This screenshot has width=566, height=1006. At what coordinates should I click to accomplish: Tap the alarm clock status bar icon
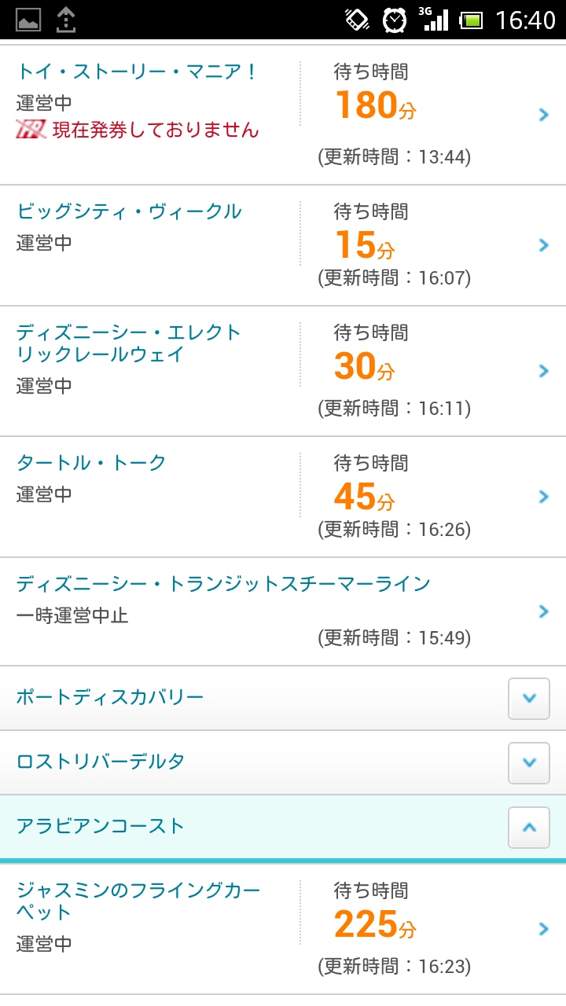395,20
